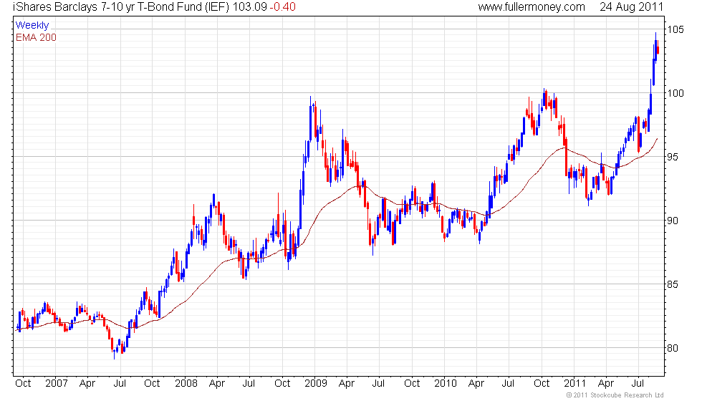Click the red price change value -0.40
702x401 pixels.
282,7
